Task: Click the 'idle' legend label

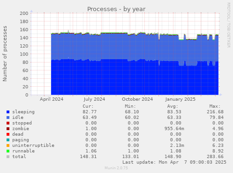Action: 18,118
